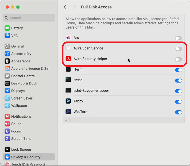Screen dimensions: 190x166
Task: Click the WezTerm app icon
Action: pos(68,112)
